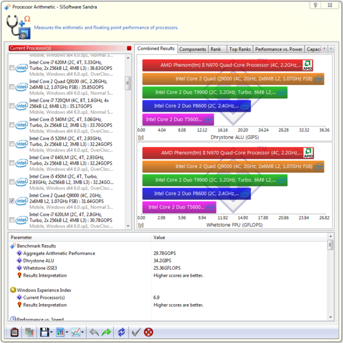Click the Parameter column header
The image size is (343, 343).
click(80, 237)
